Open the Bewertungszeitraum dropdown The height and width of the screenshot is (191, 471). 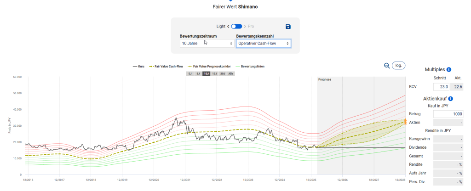point(207,43)
